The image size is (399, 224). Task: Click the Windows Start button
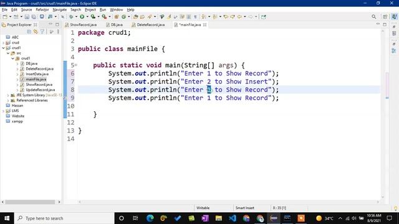7,218
